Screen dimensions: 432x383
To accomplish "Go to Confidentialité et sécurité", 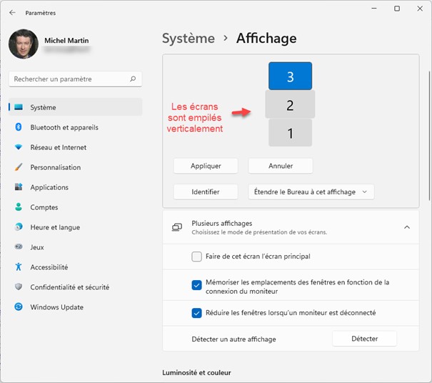I will [x=69, y=287].
